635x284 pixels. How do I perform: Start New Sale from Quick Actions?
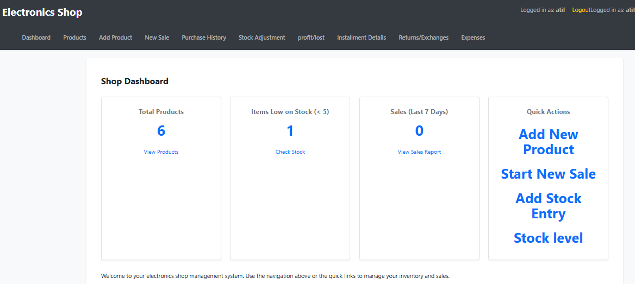(x=548, y=174)
